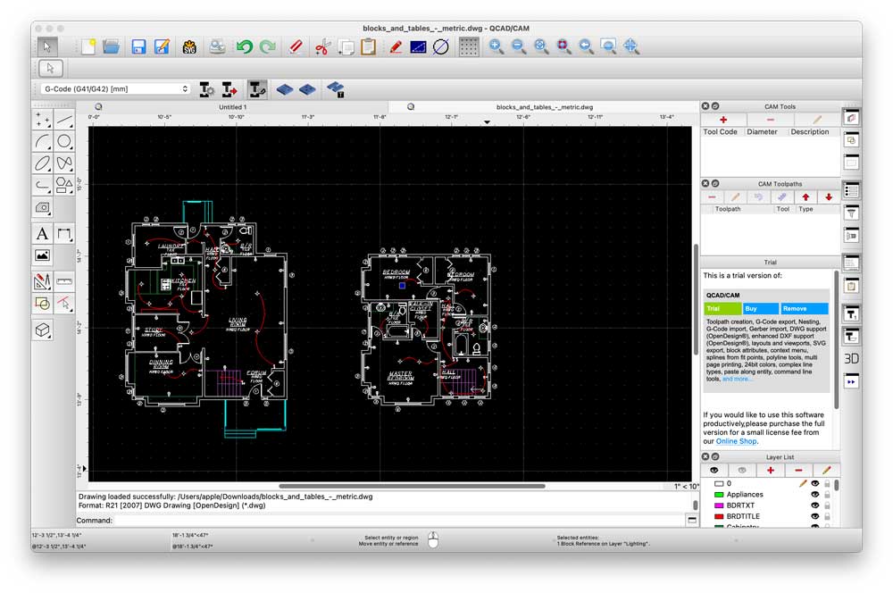Select the Circle drawing tool
This screenshot has height=593, width=893.
[65, 141]
